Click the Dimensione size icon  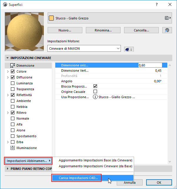[13, 66]
